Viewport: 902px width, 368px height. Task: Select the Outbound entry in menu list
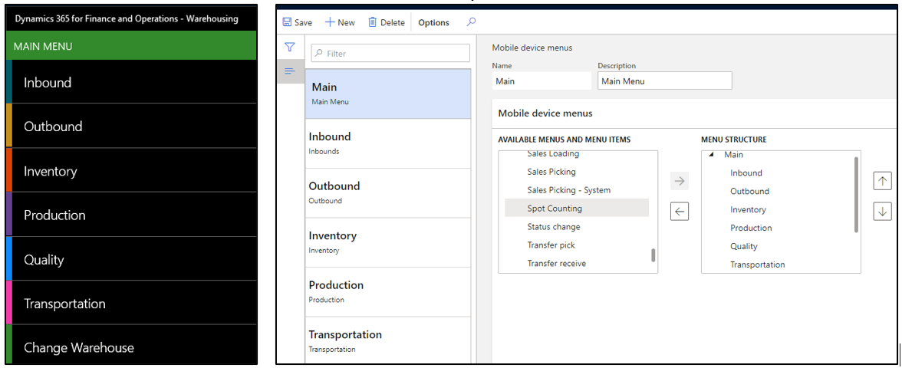tap(388, 193)
